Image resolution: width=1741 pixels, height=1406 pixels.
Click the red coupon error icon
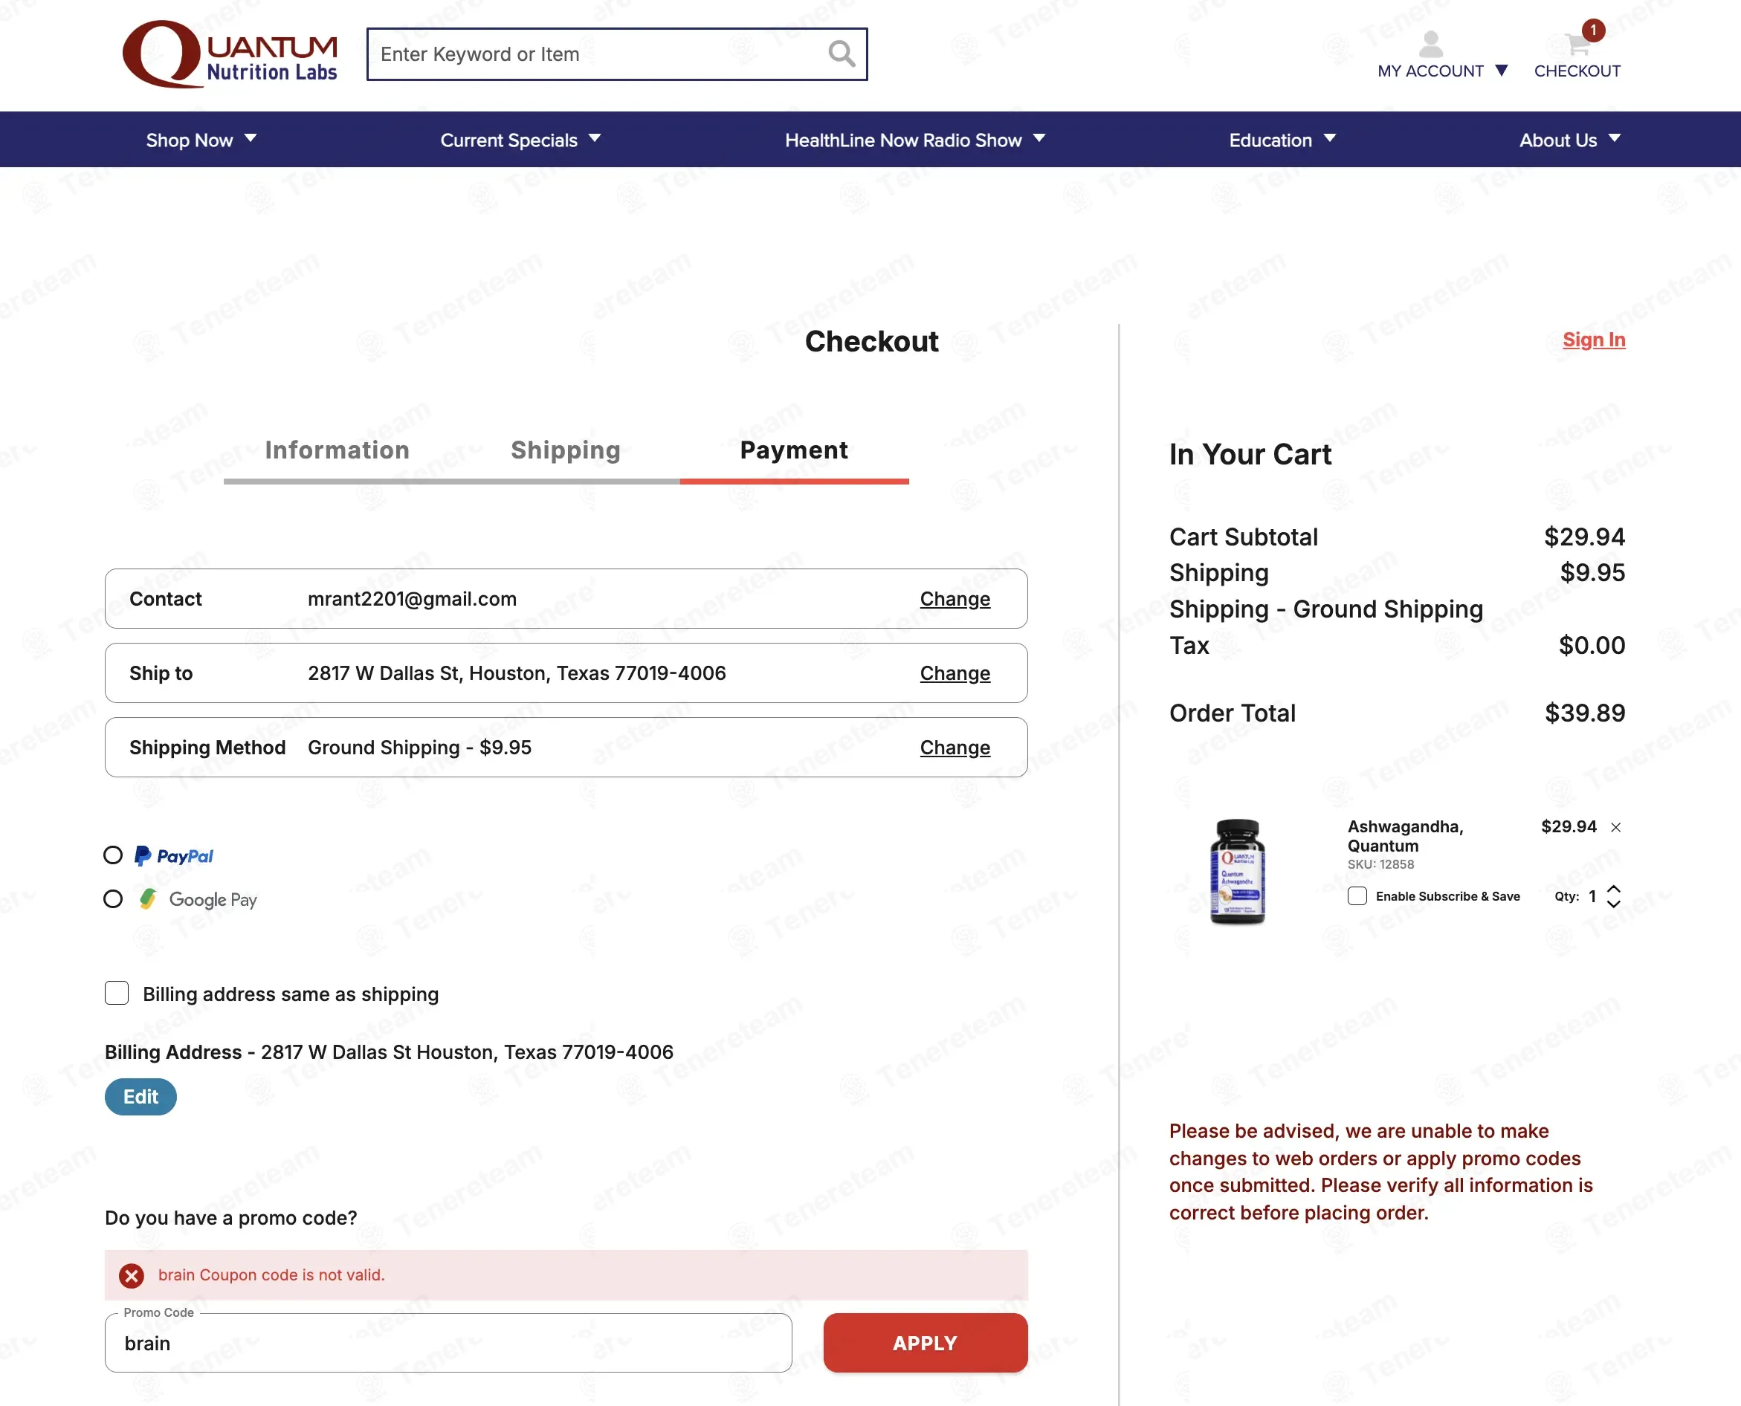(x=132, y=1276)
